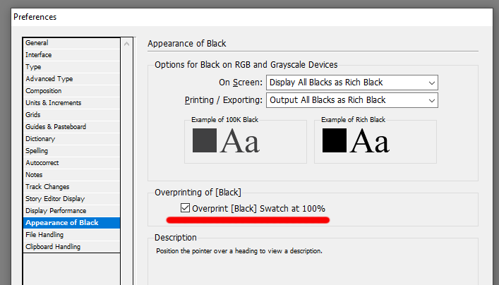Uncheck Overprint [Black] Swatch at 100%

[x=186, y=208]
